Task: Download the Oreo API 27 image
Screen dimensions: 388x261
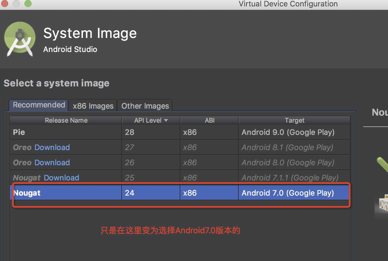Action: click(x=52, y=147)
